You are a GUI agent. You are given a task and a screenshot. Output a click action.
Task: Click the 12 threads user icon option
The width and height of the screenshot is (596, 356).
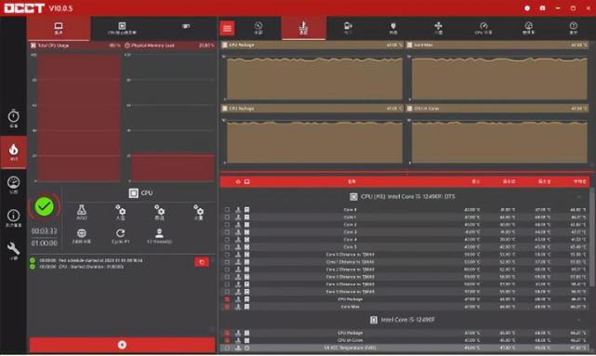click(x=159, y=235)
